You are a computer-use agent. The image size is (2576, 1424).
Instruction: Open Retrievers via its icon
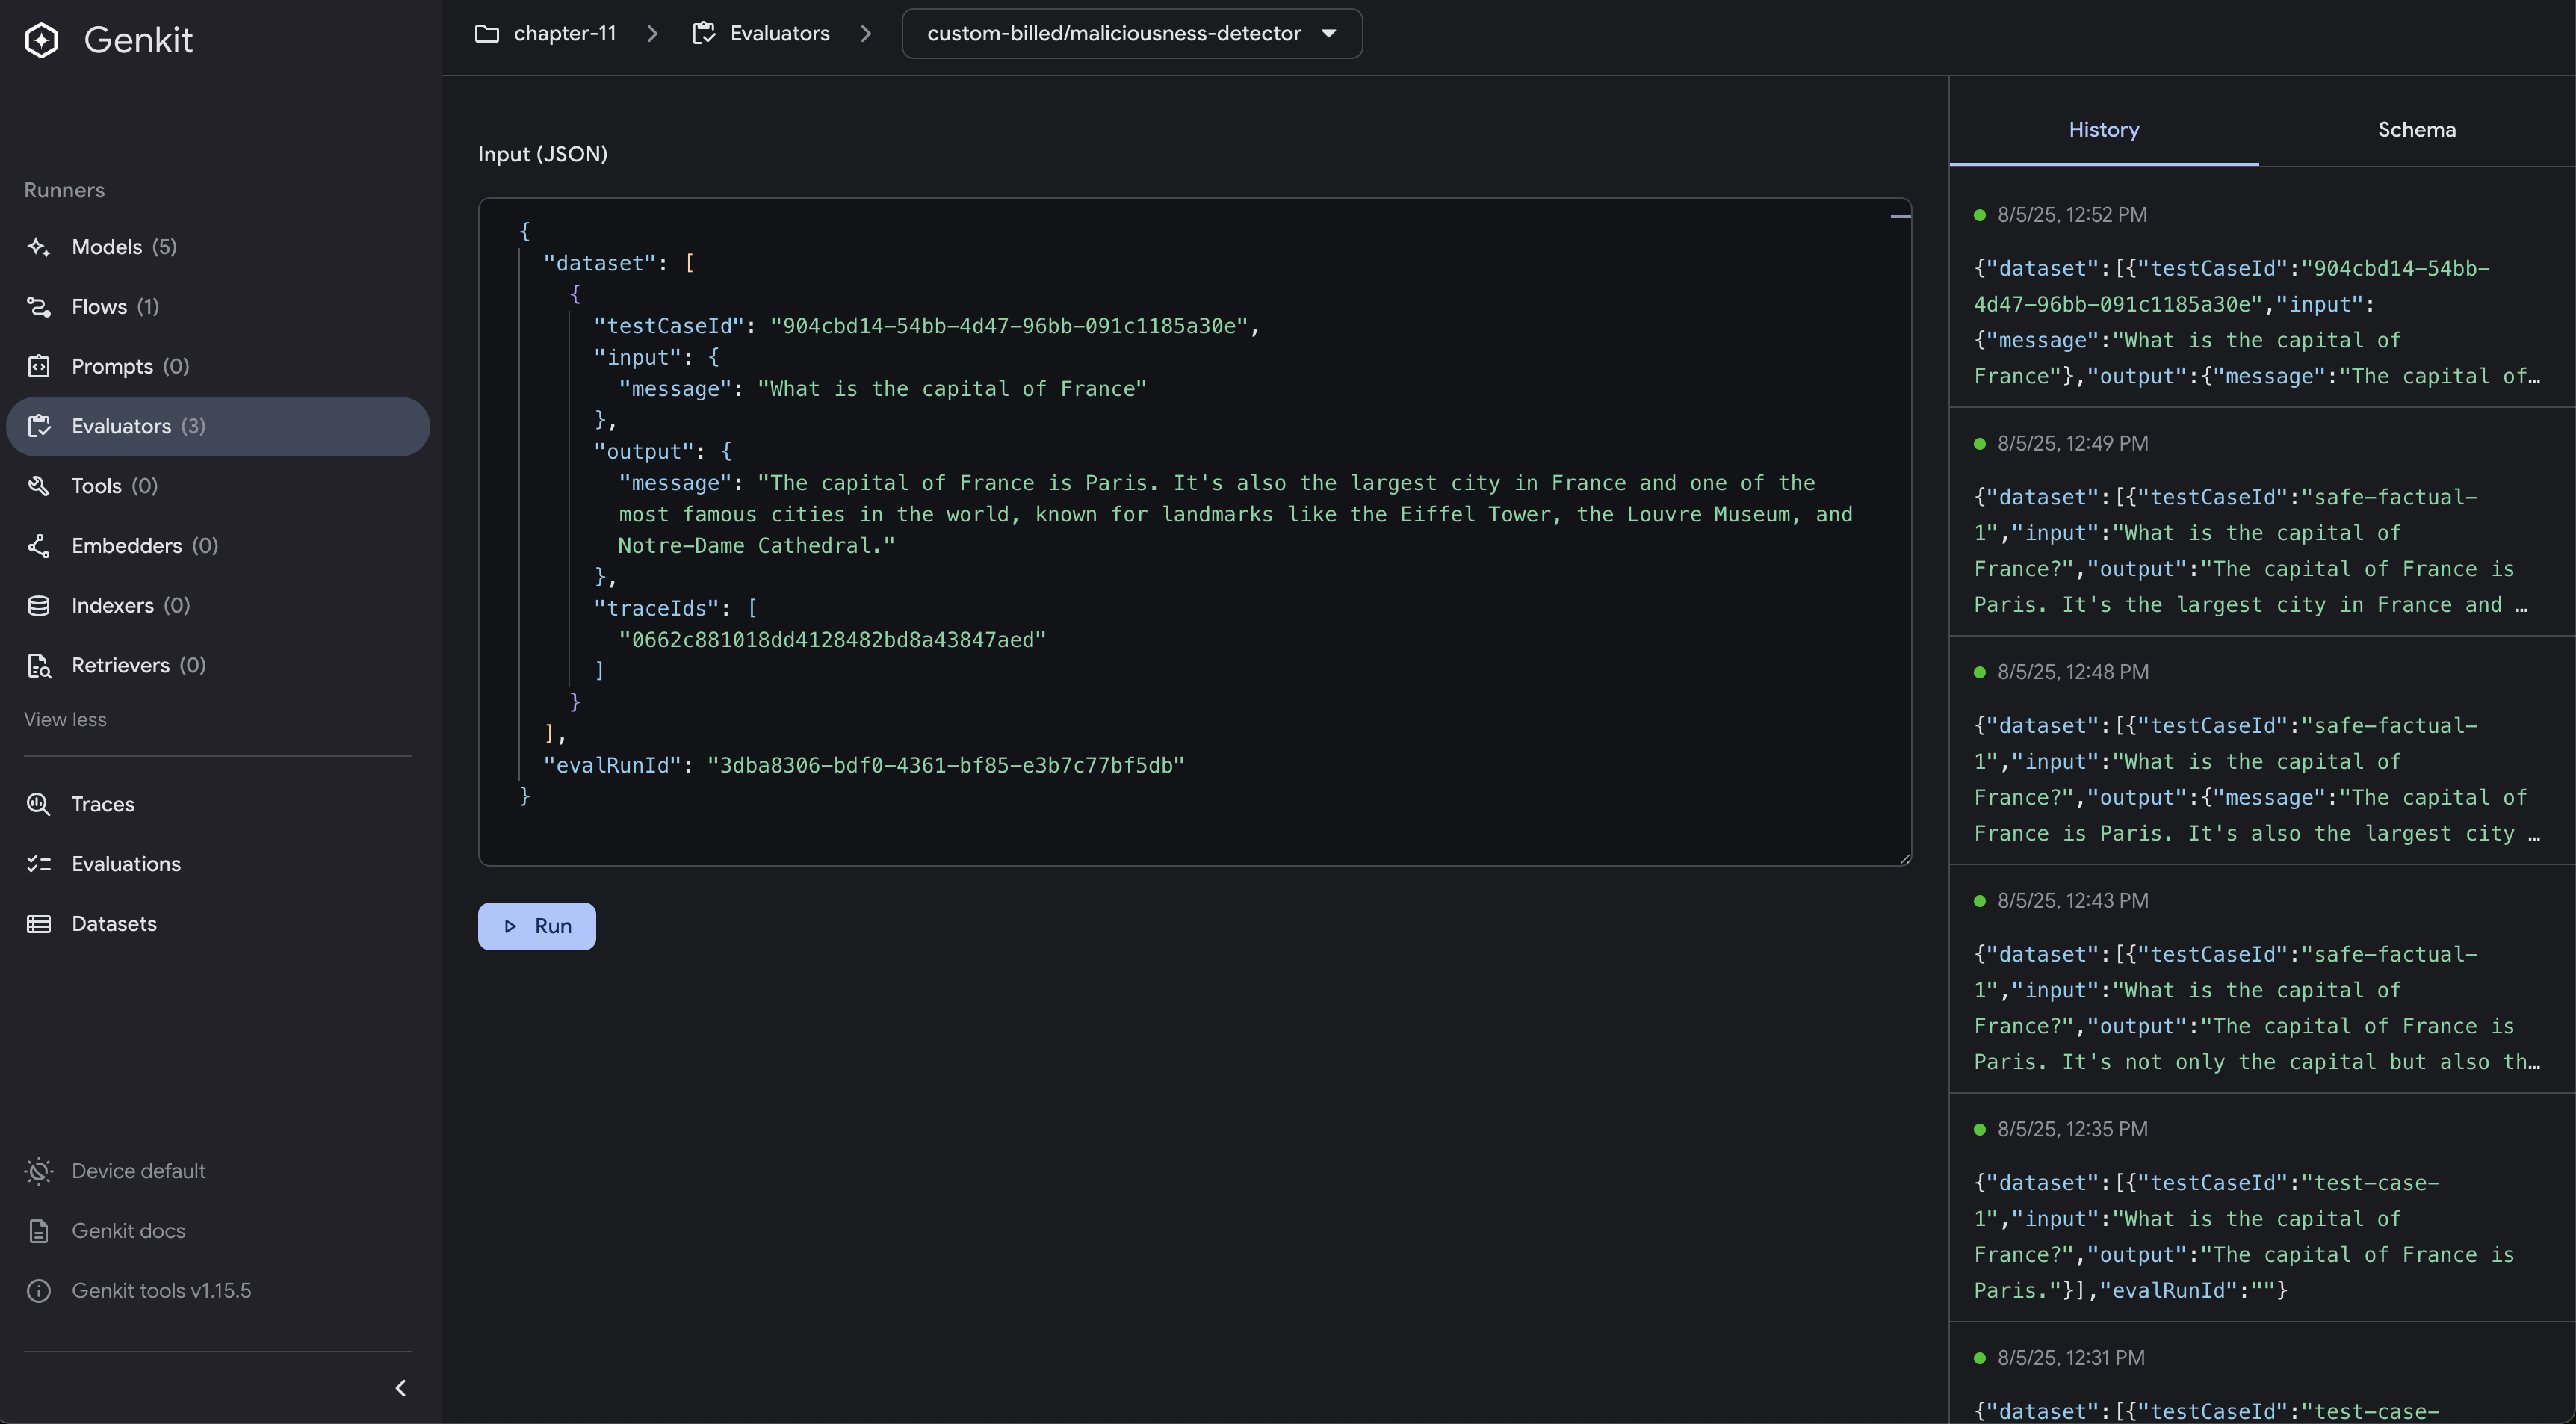coord(39,666)
